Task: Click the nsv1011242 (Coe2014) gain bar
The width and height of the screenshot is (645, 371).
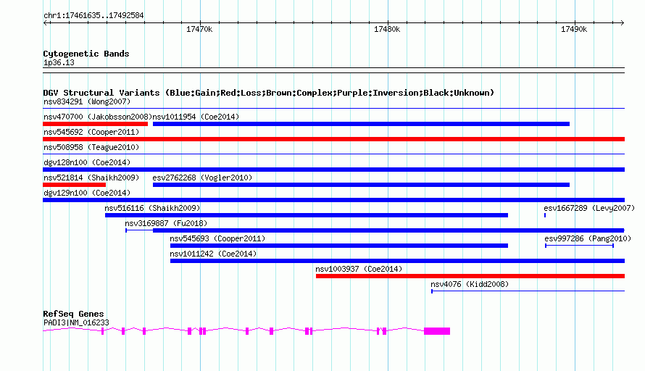Action: 397,261
